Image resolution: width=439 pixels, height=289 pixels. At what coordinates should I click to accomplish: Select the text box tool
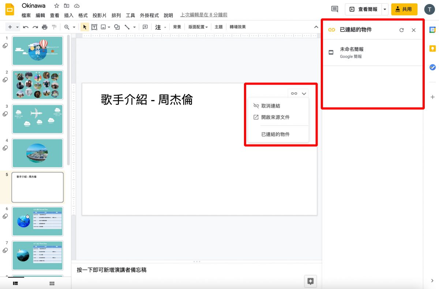tap(94, 27)
